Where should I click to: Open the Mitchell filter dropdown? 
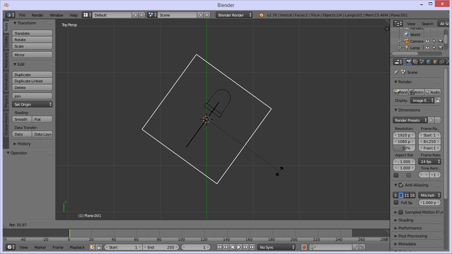[x=430, y=195]
